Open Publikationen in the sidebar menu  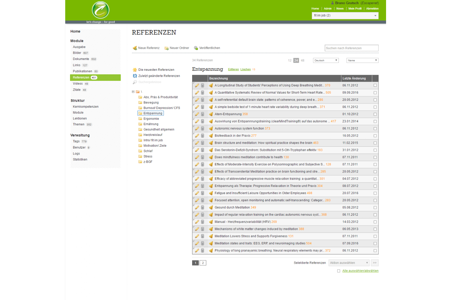pyautogui.click(x=82, y=71)
